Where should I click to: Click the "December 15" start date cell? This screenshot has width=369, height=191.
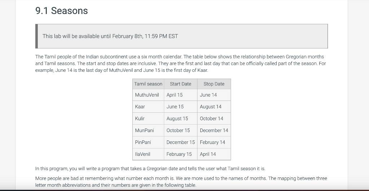coord(181,142)
